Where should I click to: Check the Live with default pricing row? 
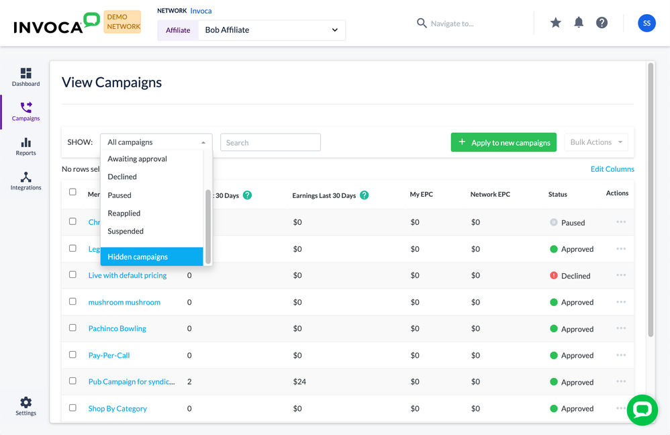click(73, 275)
